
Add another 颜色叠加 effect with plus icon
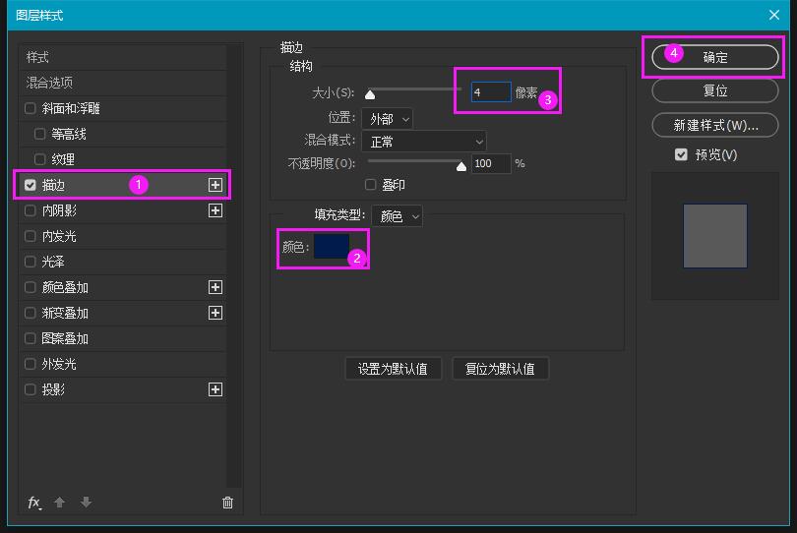(x=215, y=287)
